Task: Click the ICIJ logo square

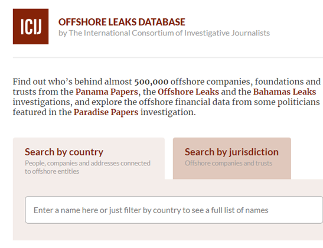Action: pyautogui.click(x=31, y=27)
